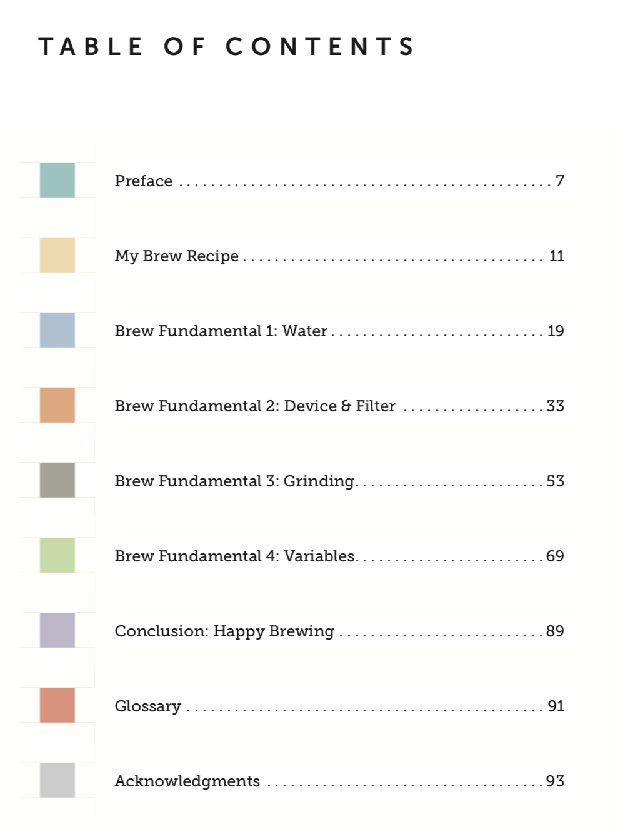Select the light green square beside Variables chapter
The height and width of the screenshot is (839, 620).
tap(57, 555)
